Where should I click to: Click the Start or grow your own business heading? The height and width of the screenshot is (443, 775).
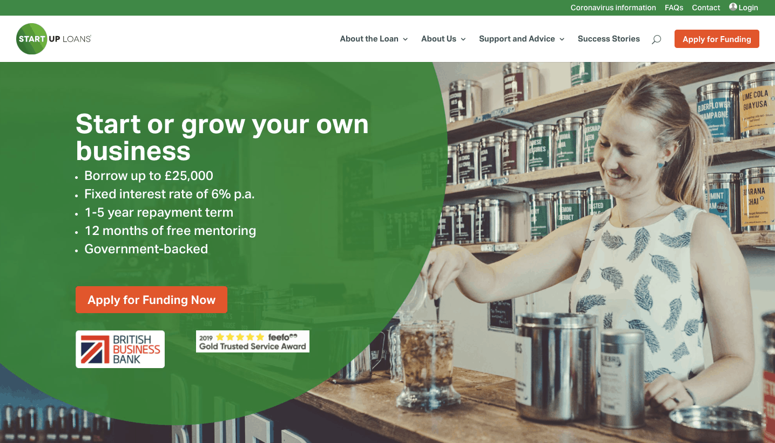click(222, 137)
